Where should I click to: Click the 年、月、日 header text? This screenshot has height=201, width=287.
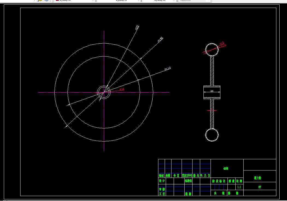205,175
